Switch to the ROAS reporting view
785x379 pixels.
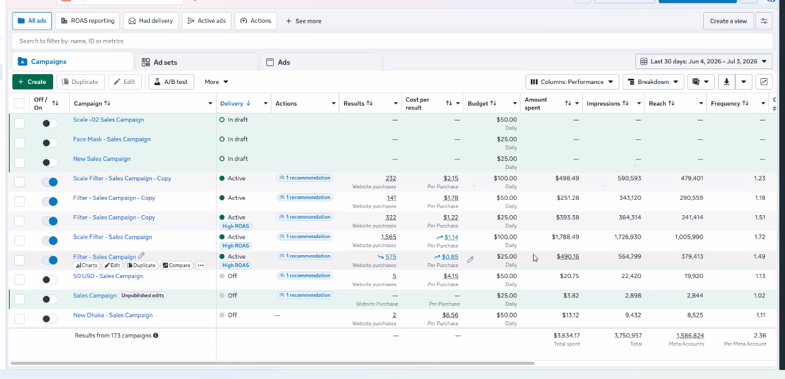88,21
